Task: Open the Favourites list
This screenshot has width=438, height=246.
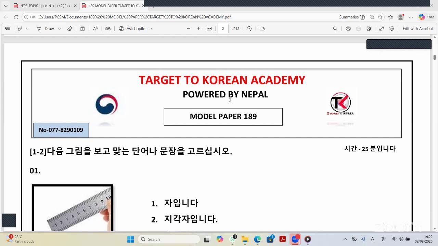Action: [390, 17]
